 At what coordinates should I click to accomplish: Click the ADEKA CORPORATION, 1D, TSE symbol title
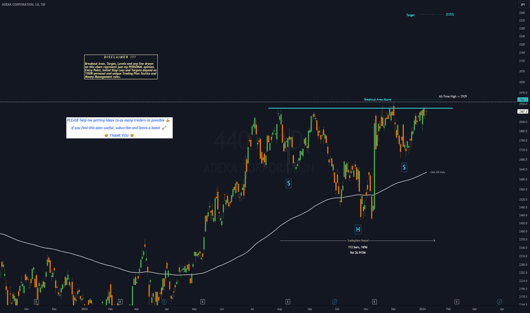(x=24, y=5)
